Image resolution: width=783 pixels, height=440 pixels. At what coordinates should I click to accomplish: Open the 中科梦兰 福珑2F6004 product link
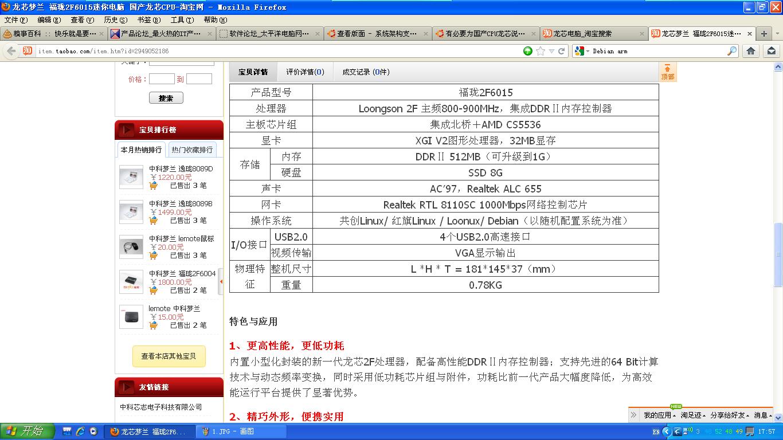(x=182, y=274)
